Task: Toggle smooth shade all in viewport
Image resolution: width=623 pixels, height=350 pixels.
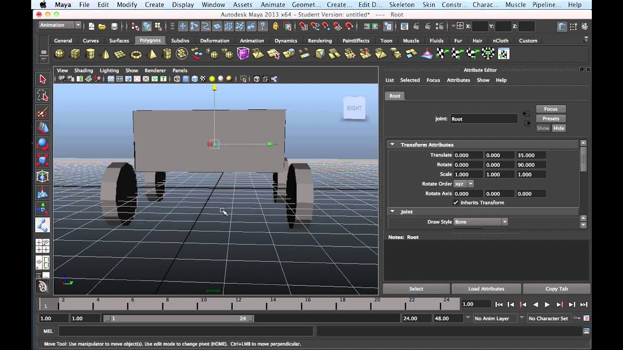Action: coord(185,79)
